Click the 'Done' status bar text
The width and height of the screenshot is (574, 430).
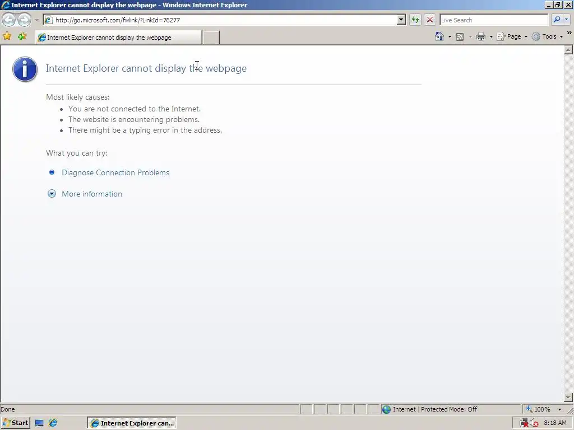click(x=8, y=409)
